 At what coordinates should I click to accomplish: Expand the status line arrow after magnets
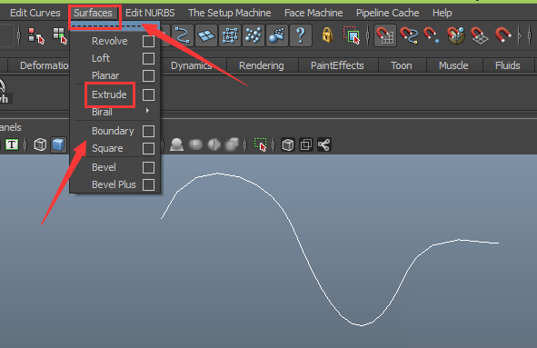(x=521, y=35)
